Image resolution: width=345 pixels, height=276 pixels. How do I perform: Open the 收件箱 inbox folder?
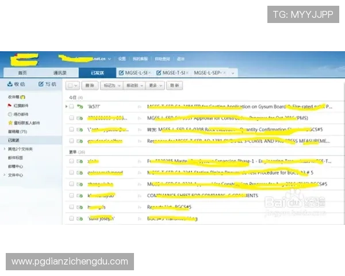17,97
